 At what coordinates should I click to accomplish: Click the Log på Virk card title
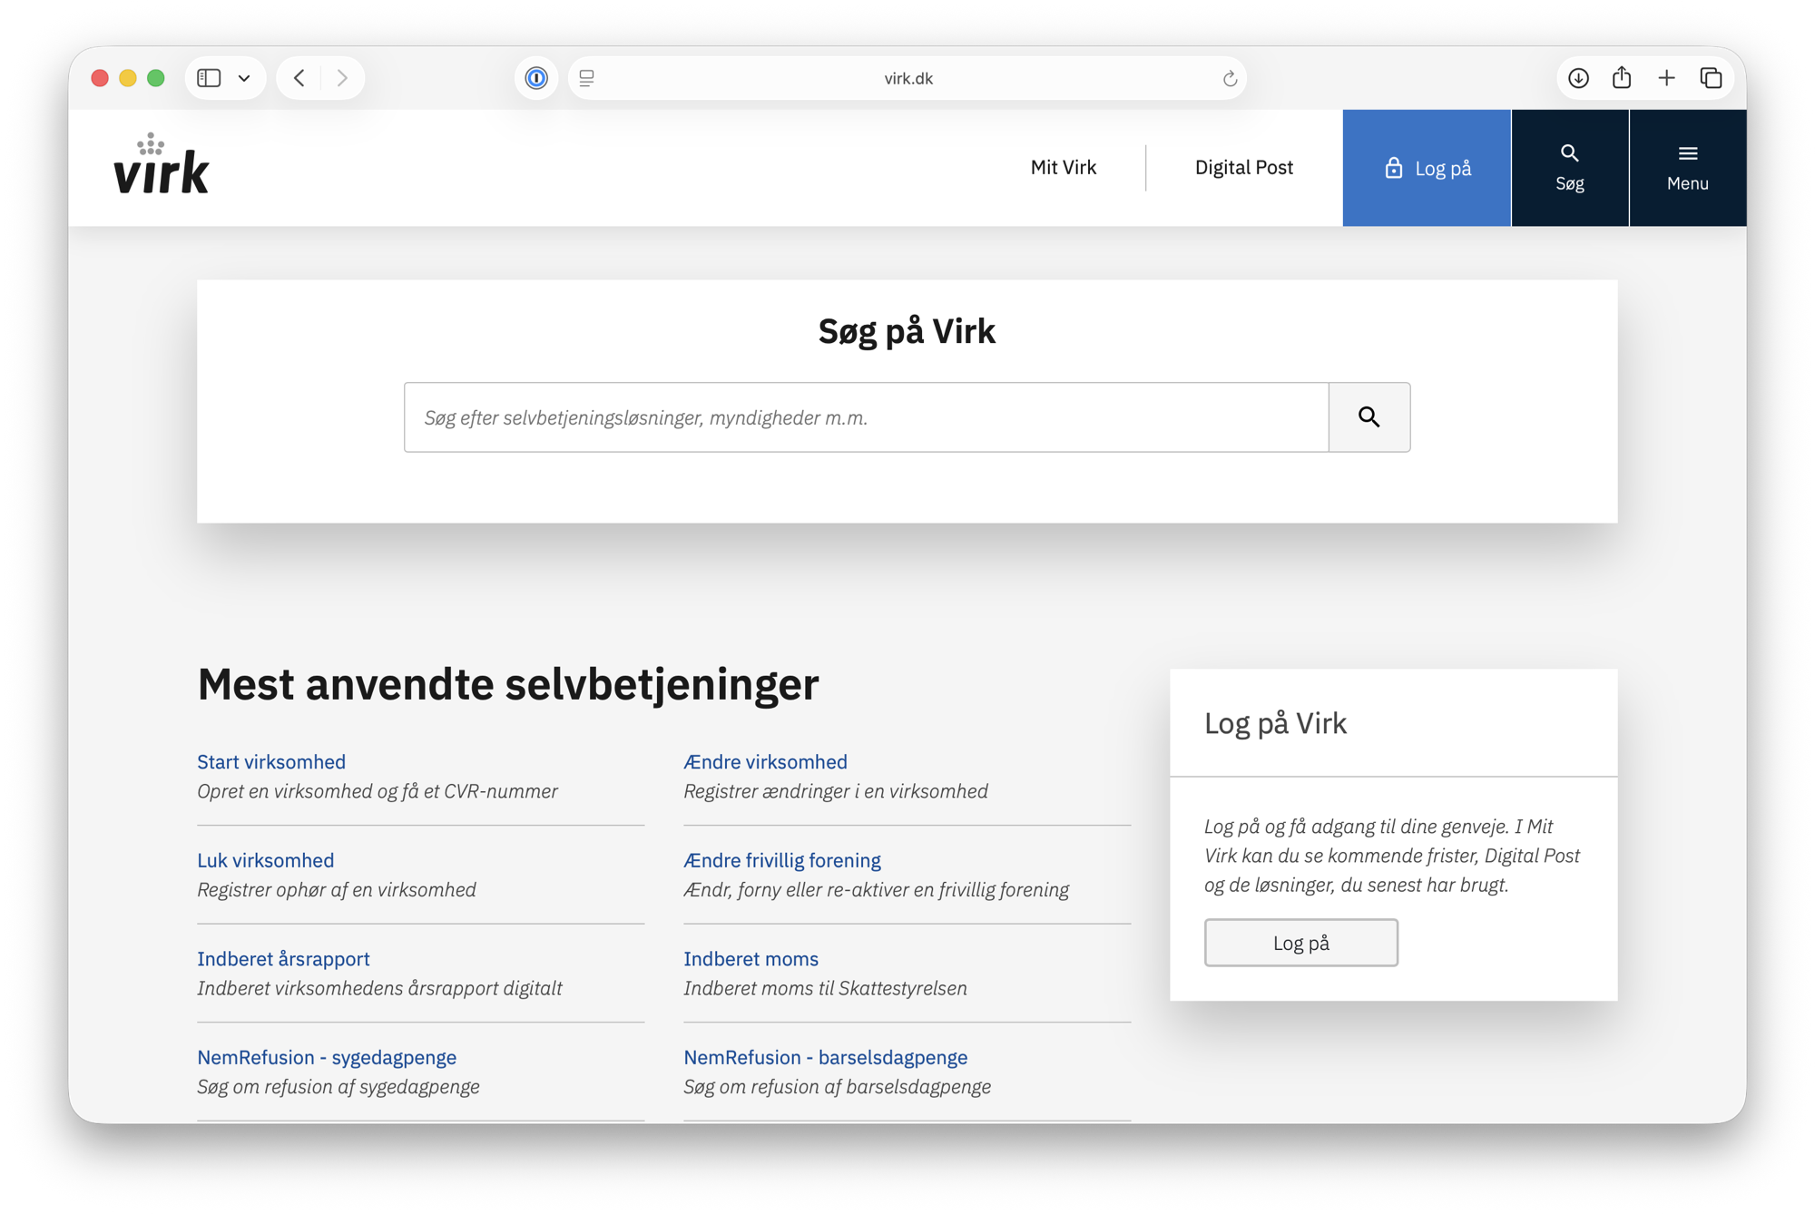click(1275, 723)
